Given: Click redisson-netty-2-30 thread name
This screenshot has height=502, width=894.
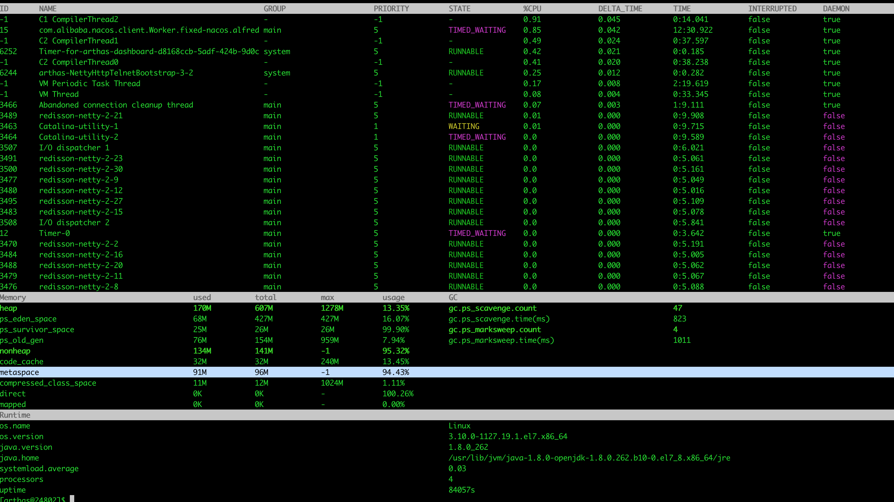Looking at the screenshot, I should (81, 169).
